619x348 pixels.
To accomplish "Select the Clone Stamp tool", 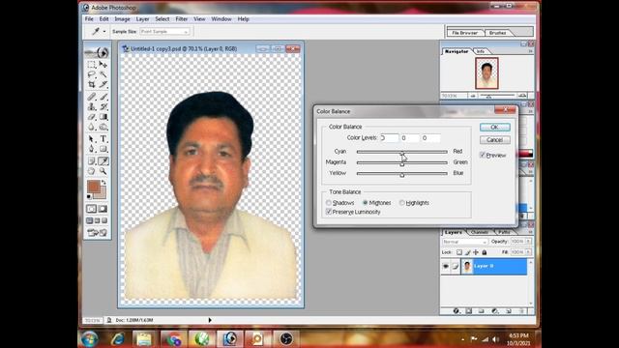I will pyautogui.click(x=92, y=107).
